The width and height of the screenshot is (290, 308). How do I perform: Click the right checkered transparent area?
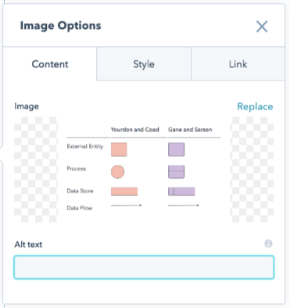click(x=252, y=170)
